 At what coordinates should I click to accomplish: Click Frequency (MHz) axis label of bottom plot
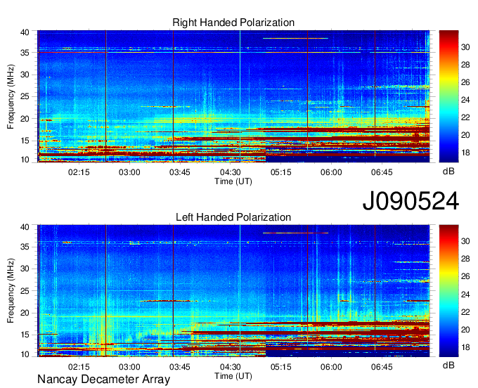(x=11, y=291)
